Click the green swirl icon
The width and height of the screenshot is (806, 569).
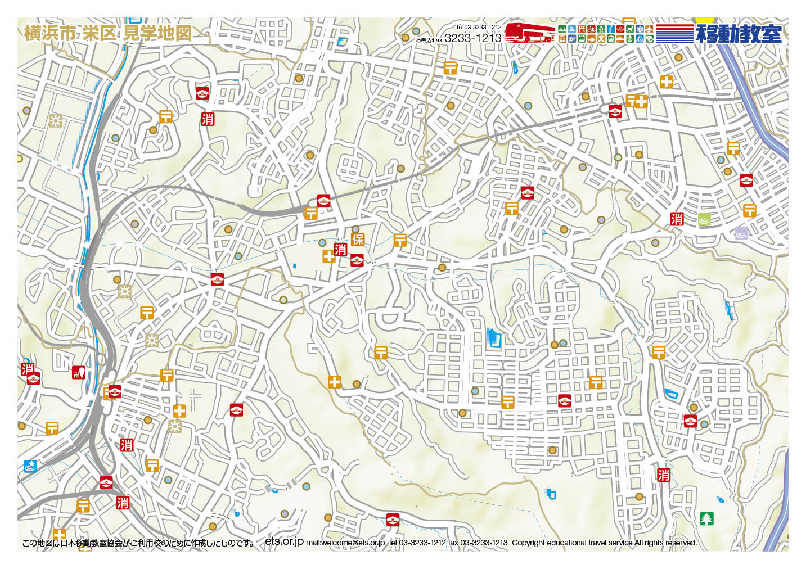click(x=704, y=219)
